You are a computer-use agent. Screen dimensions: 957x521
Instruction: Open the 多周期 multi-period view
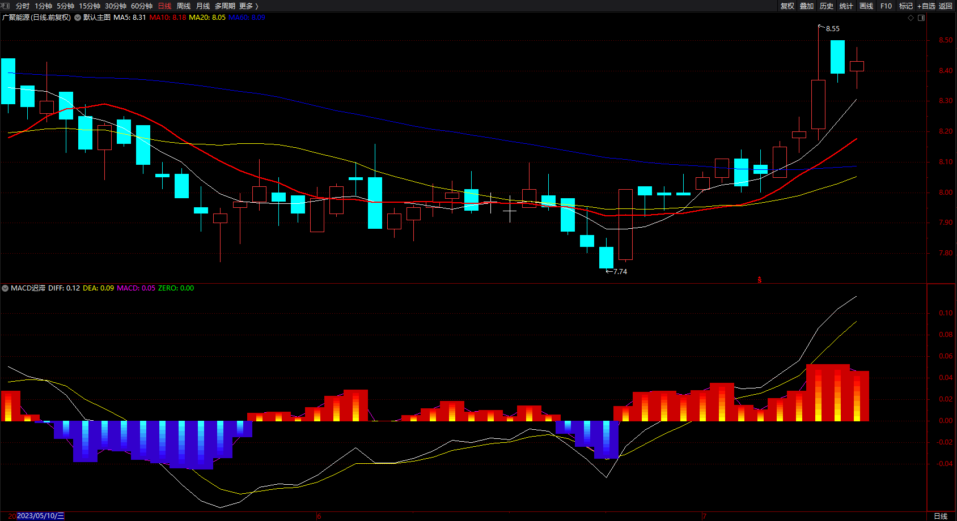pos(225,6)
